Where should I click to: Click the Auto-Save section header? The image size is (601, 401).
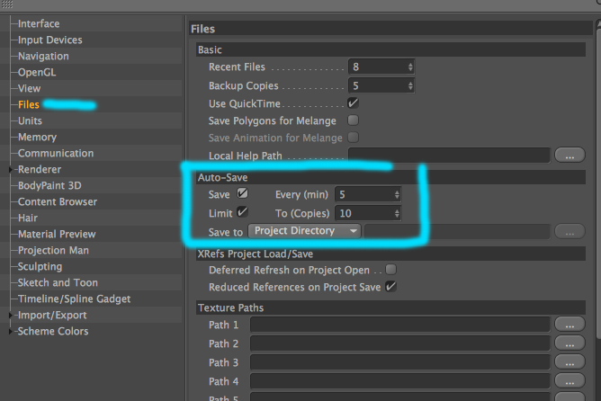390,177
